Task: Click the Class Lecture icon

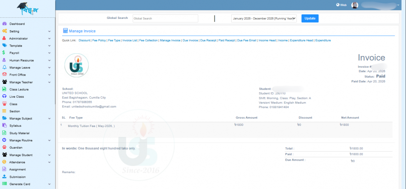Action: pyautogui.click(x=4, y=89)
